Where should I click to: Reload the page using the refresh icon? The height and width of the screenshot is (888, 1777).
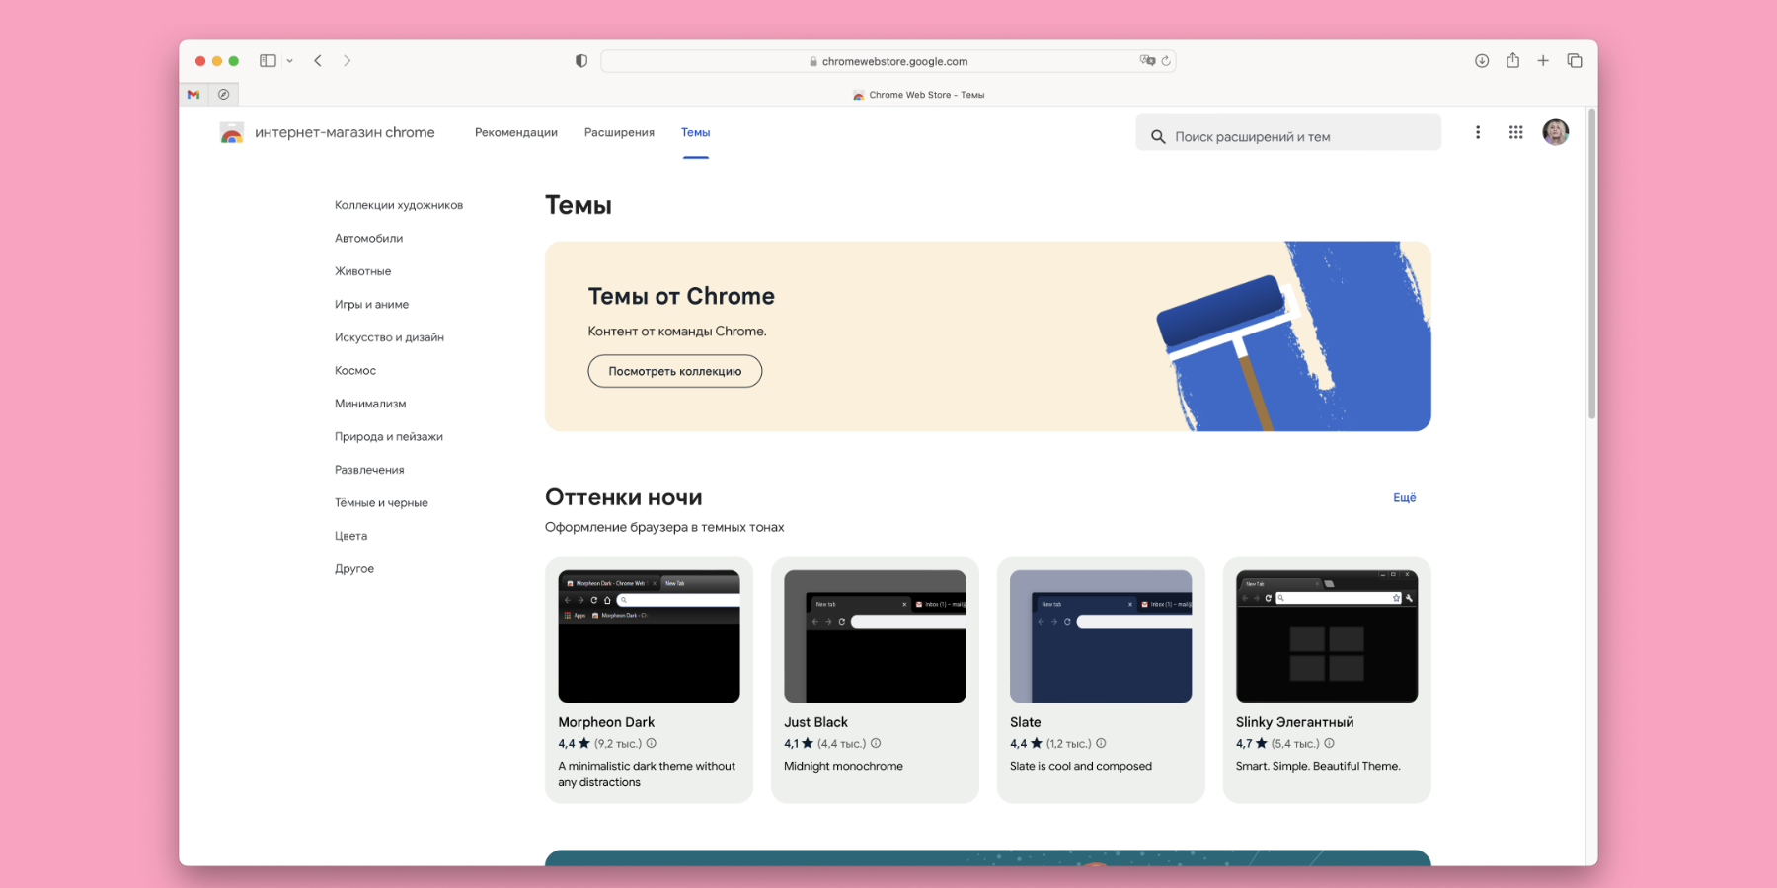(1166, 61)
